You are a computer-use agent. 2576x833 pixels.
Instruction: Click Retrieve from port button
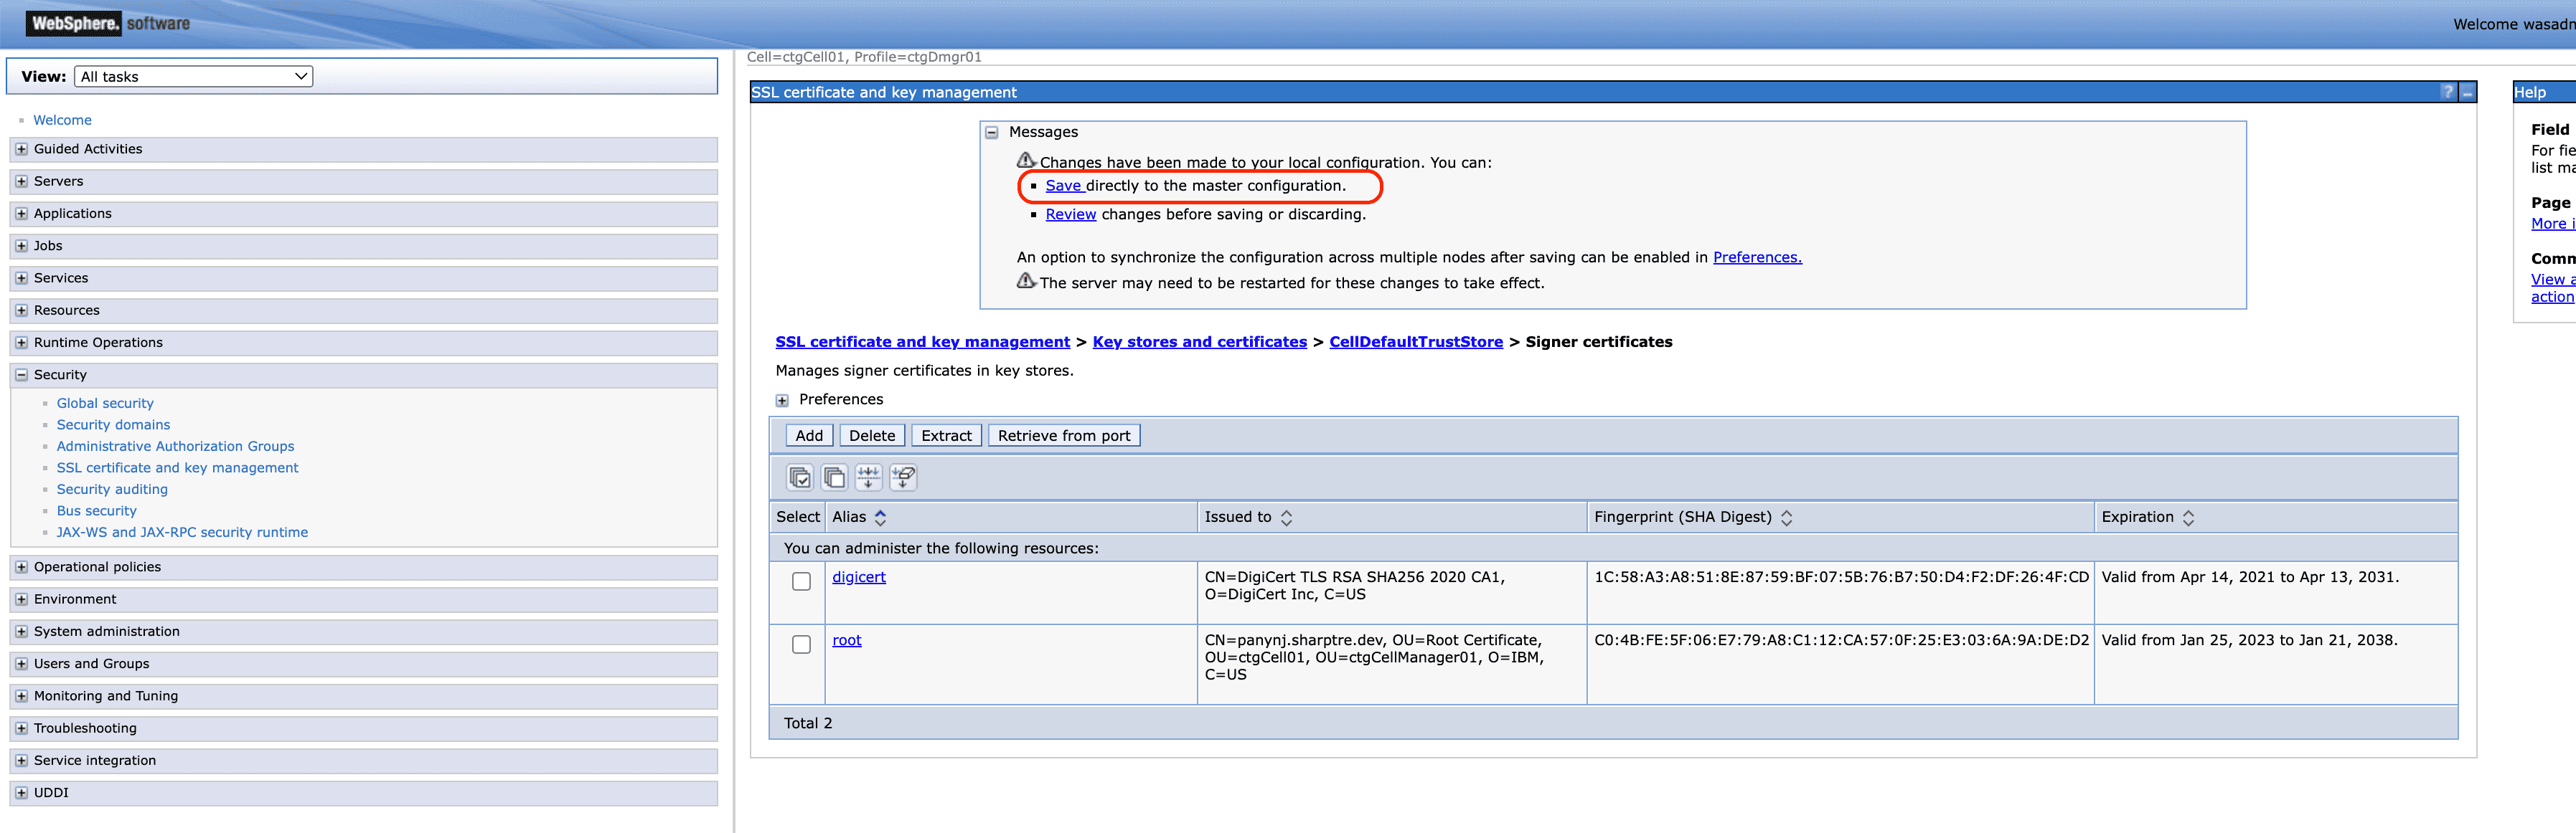[x=1064, y=435]
